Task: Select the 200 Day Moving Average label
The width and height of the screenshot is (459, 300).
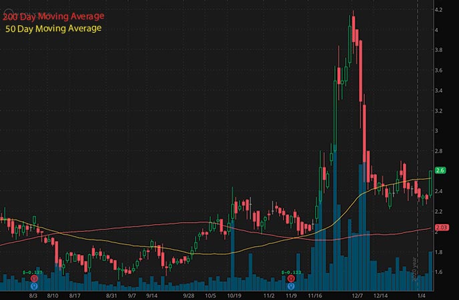Action: coord(53,15)
